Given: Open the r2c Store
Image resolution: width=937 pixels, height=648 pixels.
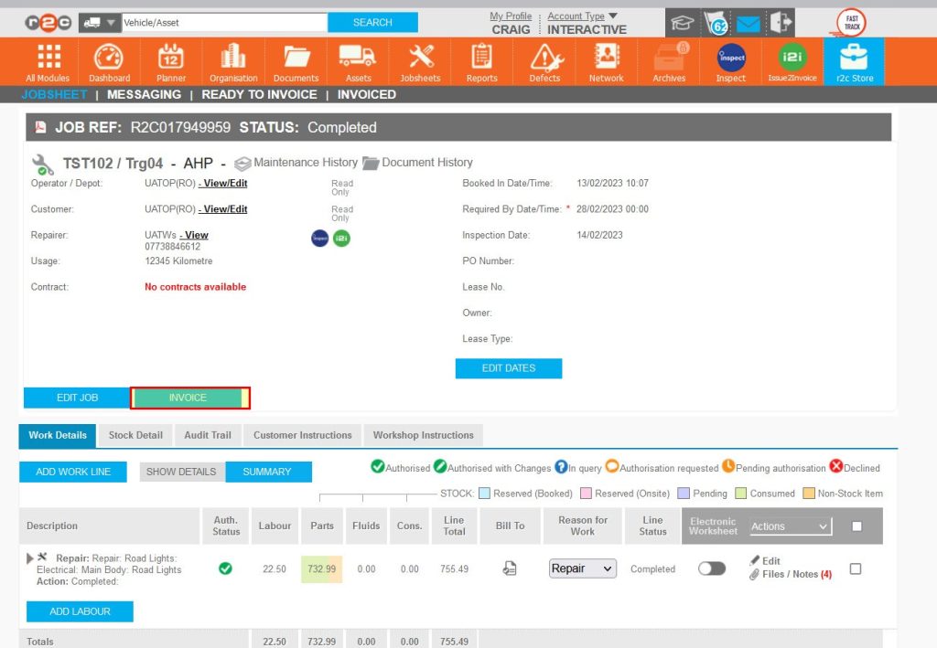Looking at the screenshot, I should [853, 61].
